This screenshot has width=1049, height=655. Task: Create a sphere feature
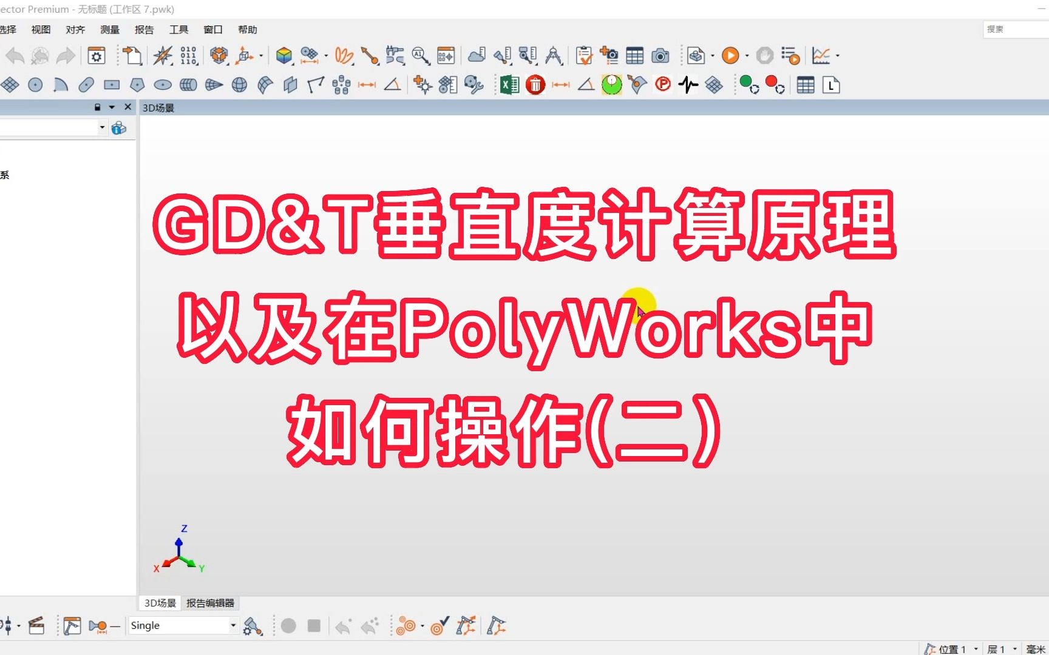[240, 85]
